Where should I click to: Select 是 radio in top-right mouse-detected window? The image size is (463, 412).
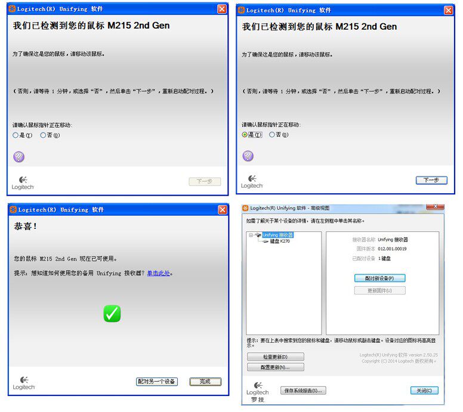pyautogui.click(x=245, y=135)
